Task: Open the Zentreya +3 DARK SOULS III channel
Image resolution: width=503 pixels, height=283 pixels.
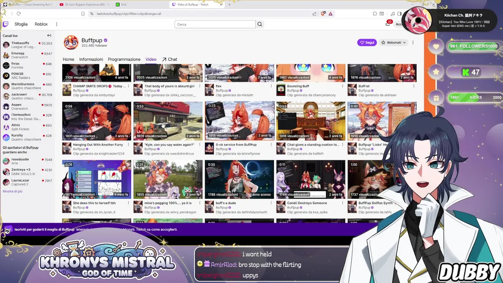Action: point(27,172)
